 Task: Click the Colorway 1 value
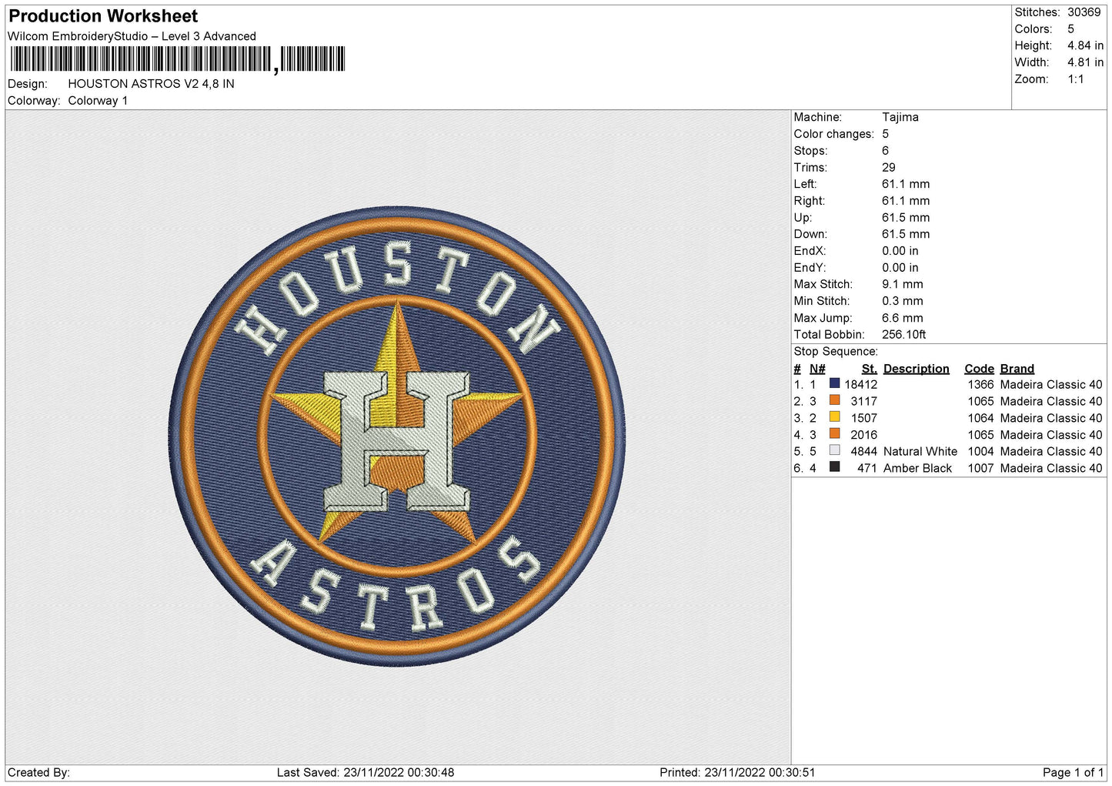coord(98,101)
